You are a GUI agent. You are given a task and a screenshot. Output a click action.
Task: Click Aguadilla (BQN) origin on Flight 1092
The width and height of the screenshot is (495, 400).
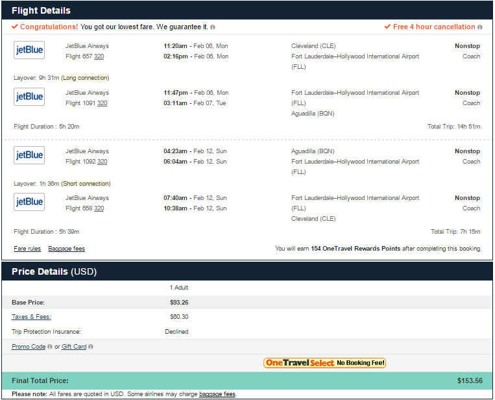click(313, 151)
